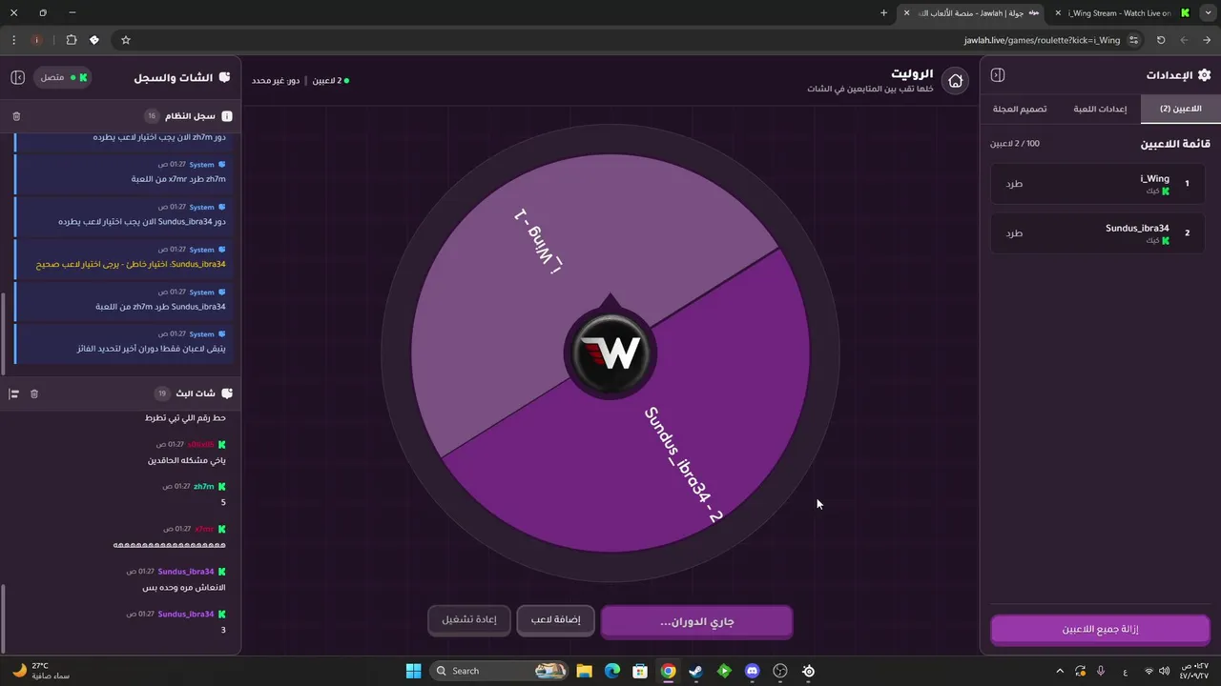This screenshot has height=686, width=1221.
Task: Open a new browser tab
Action: [883, 12]
